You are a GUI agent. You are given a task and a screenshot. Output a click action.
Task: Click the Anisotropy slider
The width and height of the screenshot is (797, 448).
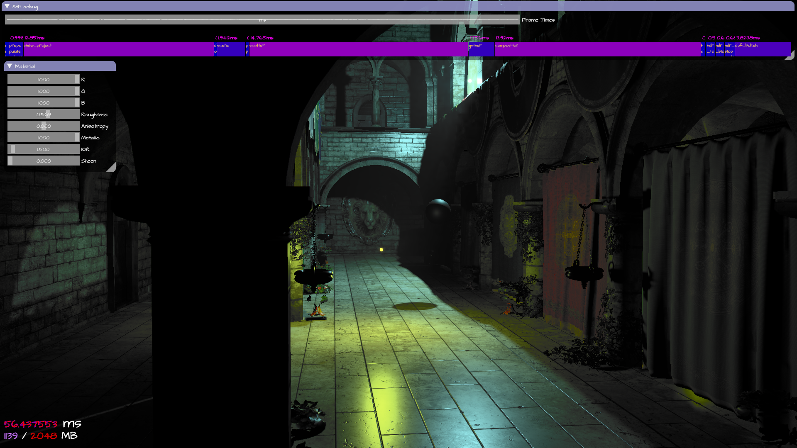(43, 126)
